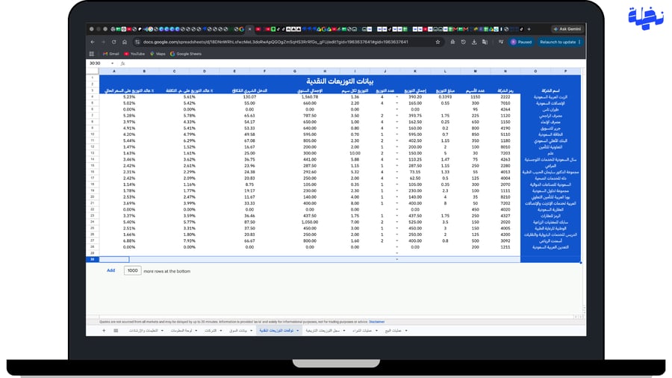Image resolution: width=672 pixels, height=378 pixels.
Task: Open the Gmail bookmark
Action: pos(111,54)
